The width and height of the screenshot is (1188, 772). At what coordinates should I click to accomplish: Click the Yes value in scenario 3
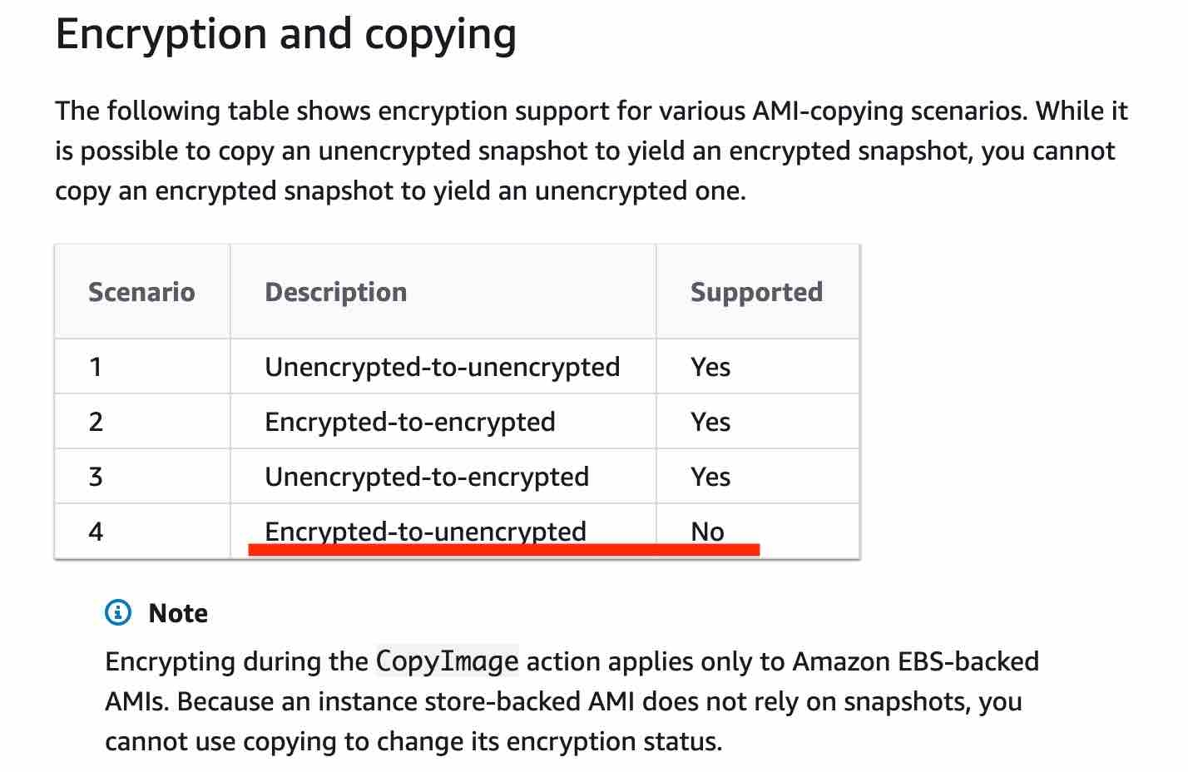[x=710, y=477]
